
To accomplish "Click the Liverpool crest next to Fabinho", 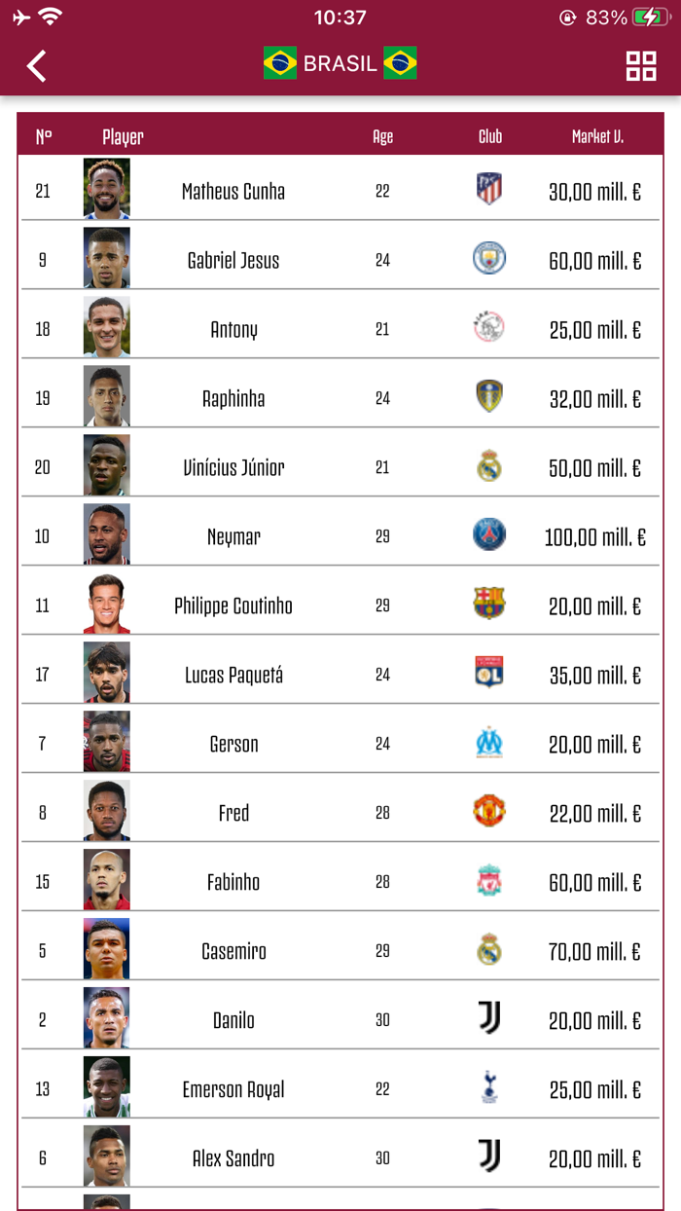I will click(x=488, y=880).
